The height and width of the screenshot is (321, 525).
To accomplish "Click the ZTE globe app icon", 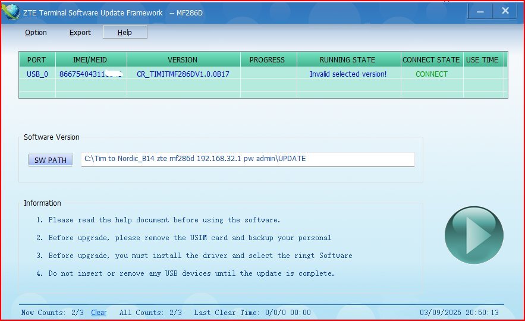I will click(10, 11).
